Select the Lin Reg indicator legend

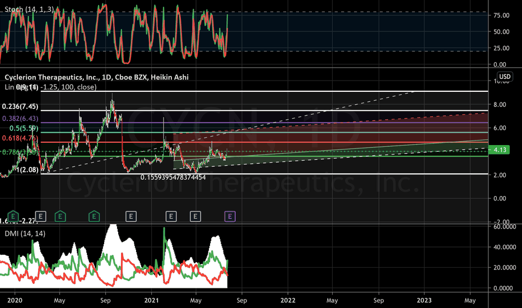pyautogui.click(x=50, y=87)
